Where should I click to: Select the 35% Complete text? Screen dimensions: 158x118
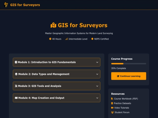click(118, 68)
